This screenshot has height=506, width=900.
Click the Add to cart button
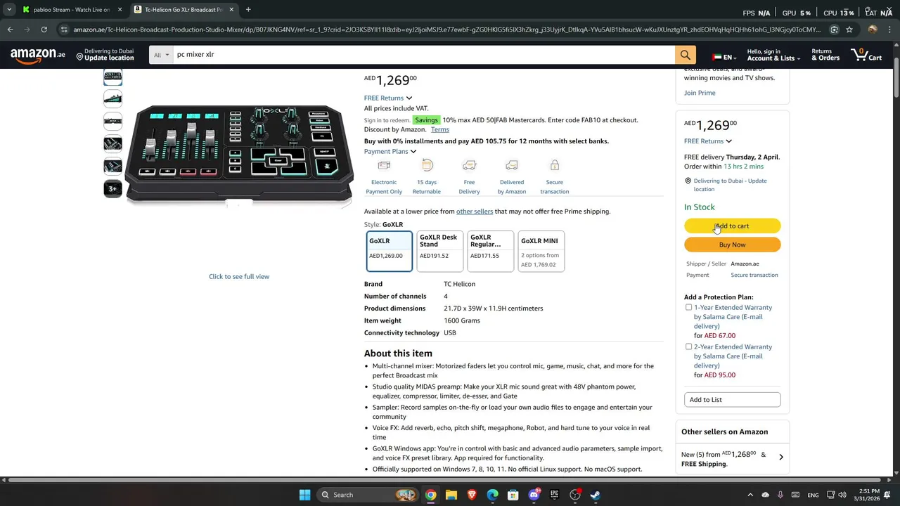[x=732, y=226]
